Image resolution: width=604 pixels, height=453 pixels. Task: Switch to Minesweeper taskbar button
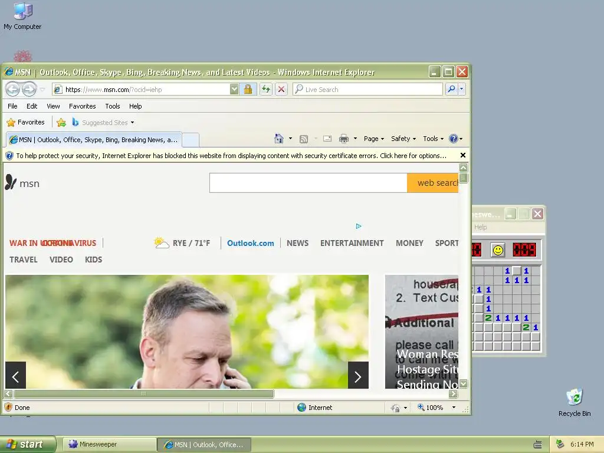[x=109, y=445]
